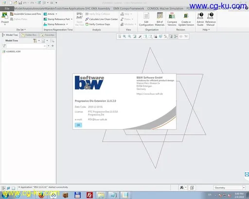Click the Undo arrow icon
This screenshot has height=199, width=249.
25,3
